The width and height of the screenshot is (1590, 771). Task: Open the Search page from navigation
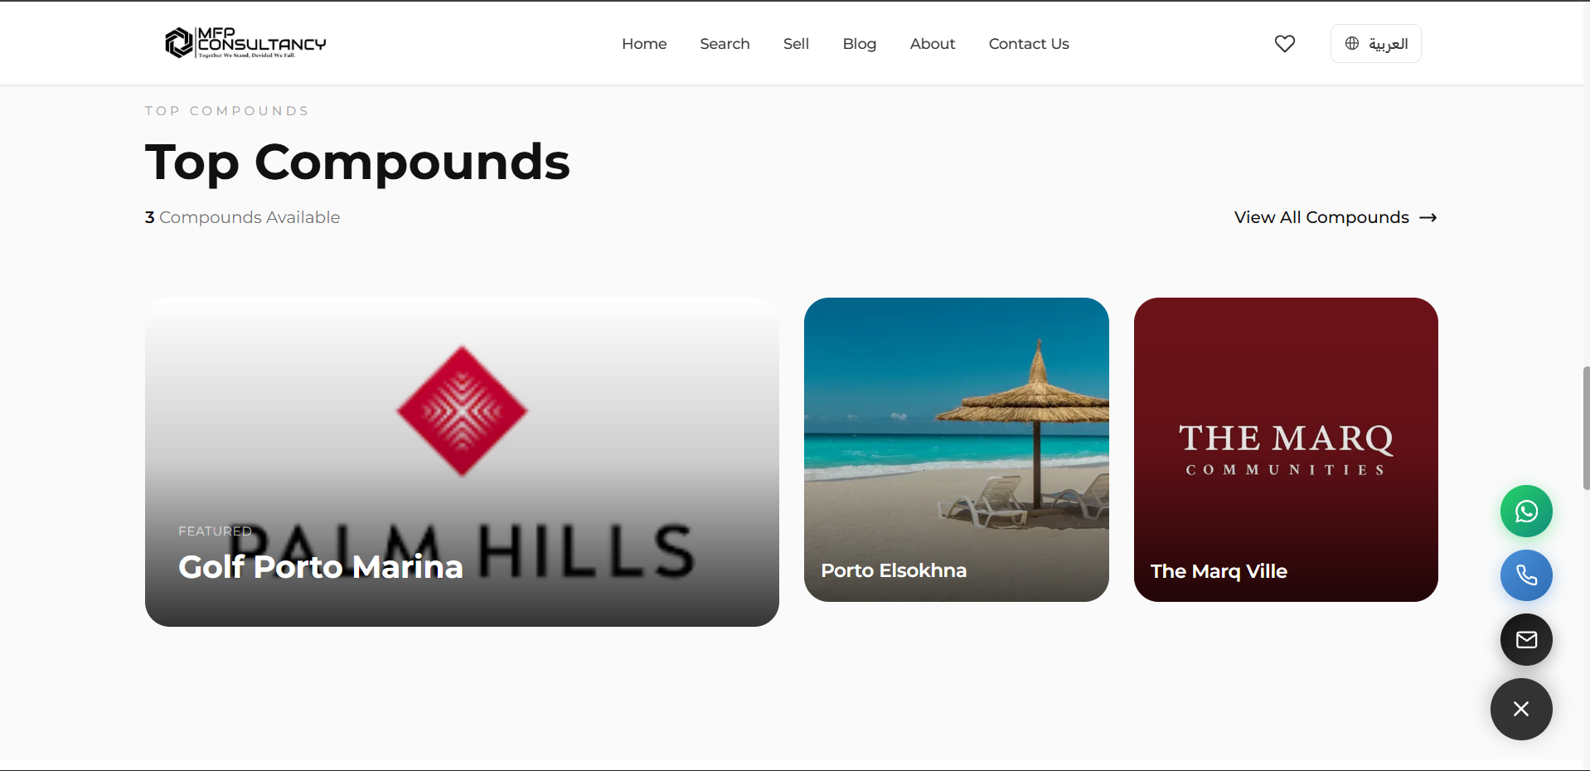pyautogui.click(x=725, y=44)
